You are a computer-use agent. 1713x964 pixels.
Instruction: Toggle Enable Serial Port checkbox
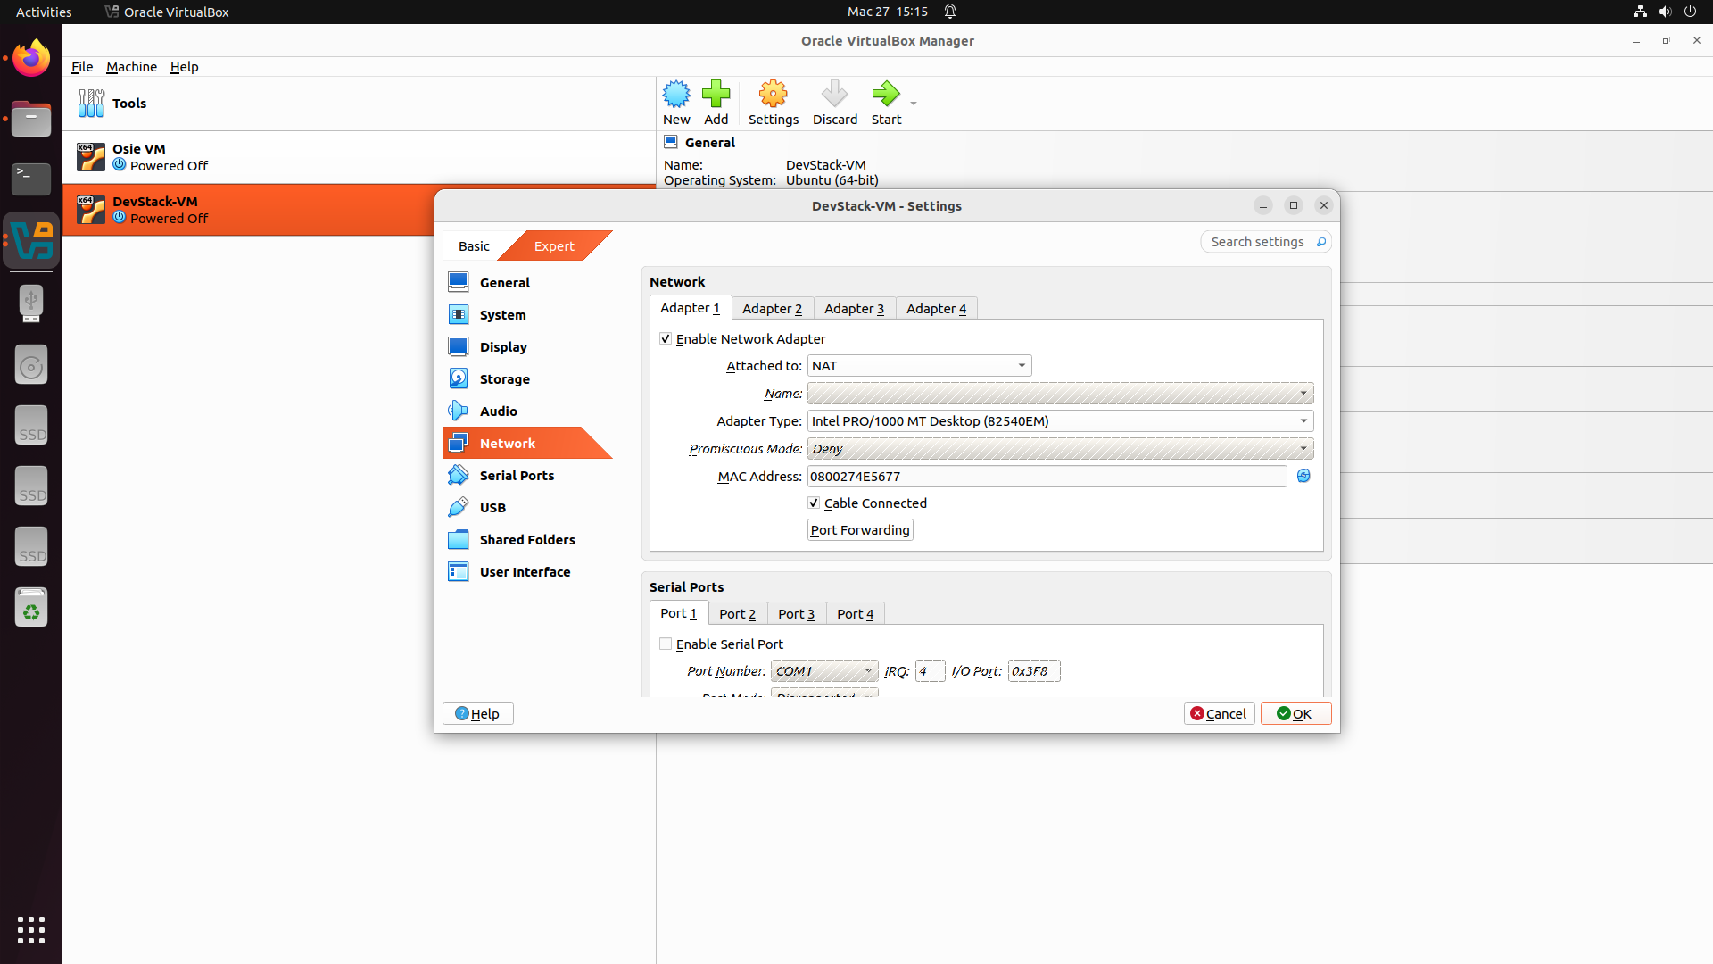click(x=666, y=644)
